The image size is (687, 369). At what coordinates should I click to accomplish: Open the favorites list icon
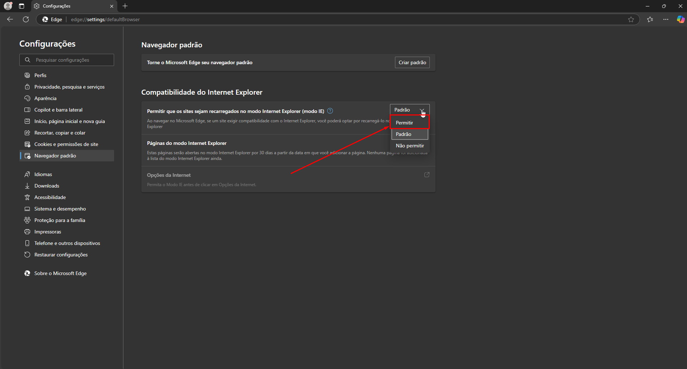650,19
